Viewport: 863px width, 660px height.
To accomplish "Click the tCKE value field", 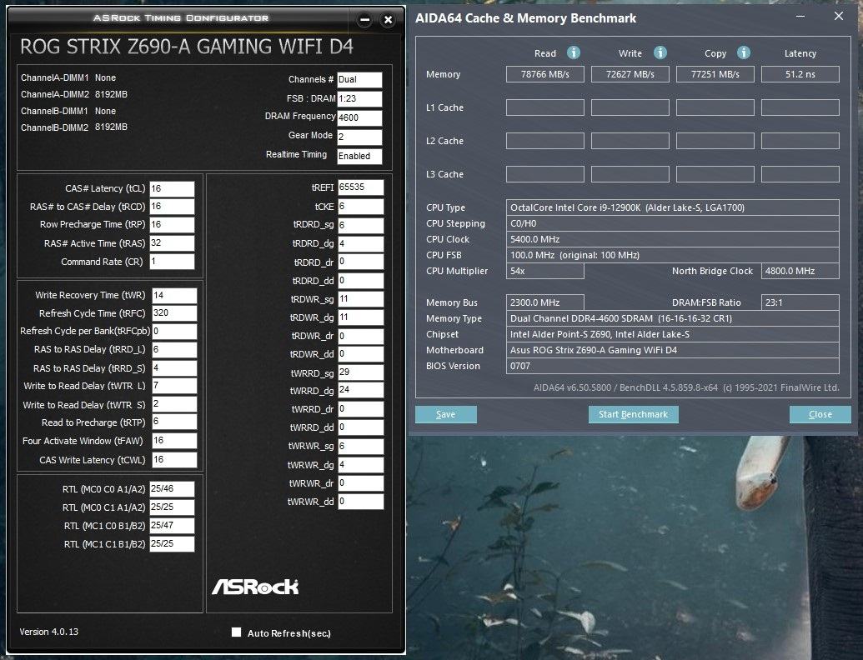I will tap(360, 207).
